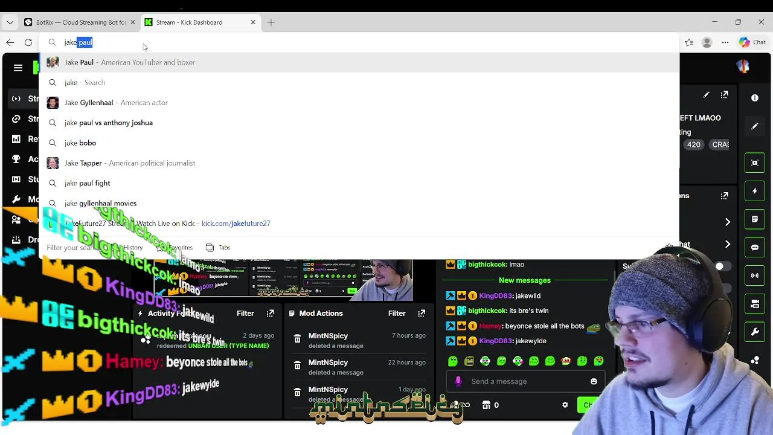Image resolution: width=773 pixels, height=435 pixels.
Task: Open a new browser tab
Action: (x=271, y=22)
